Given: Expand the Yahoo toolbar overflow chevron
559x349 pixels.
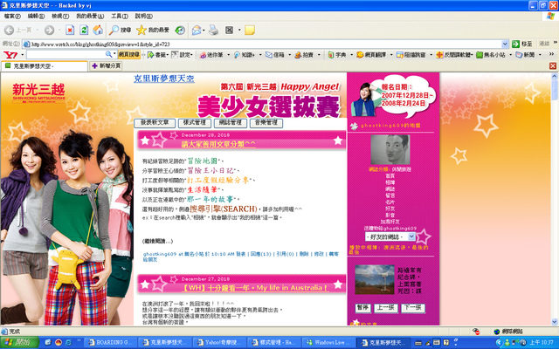Looking at the screenshot, I should (x=551, y=54).
